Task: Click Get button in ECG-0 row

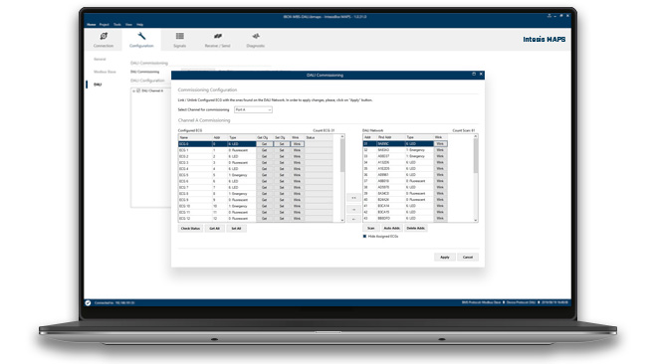Action: coord(265,144)
